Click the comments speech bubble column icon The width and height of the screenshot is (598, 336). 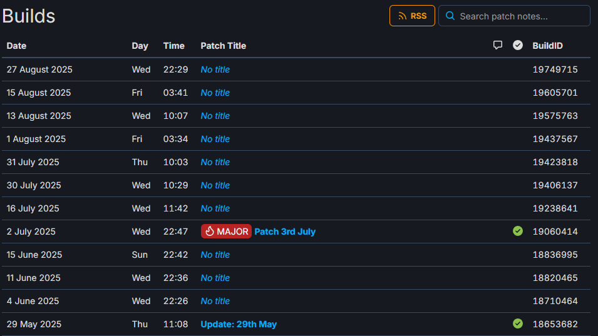(497, 45)
